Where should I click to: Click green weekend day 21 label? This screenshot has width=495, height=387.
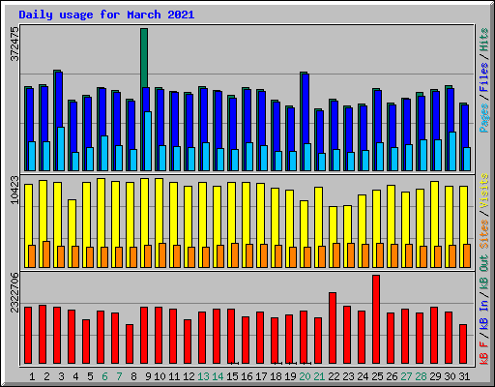[319, 376]
